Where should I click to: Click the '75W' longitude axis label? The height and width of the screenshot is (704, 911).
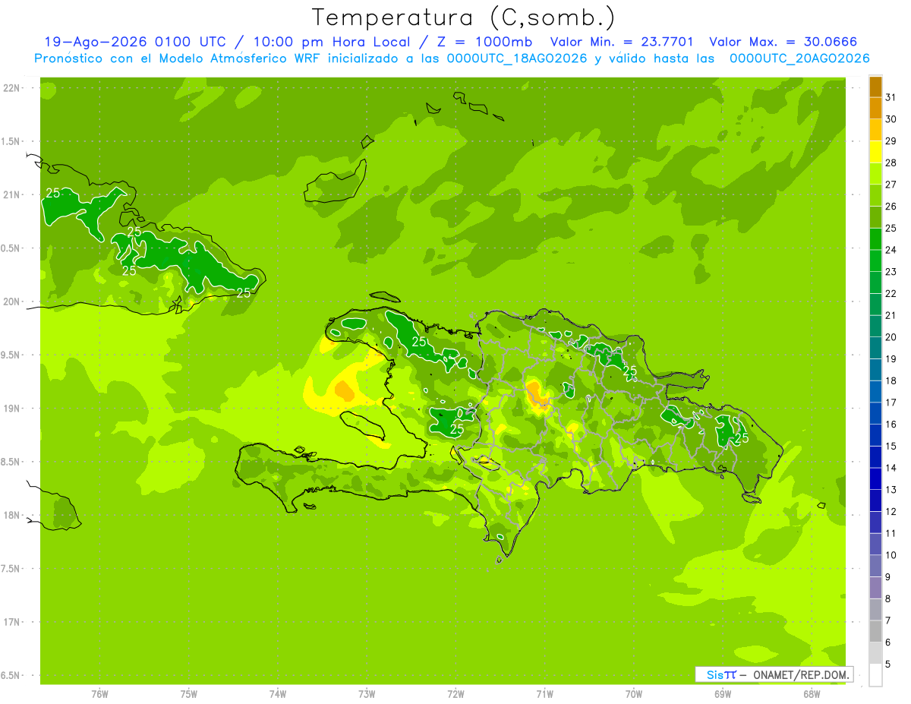[x=189, y=694]
